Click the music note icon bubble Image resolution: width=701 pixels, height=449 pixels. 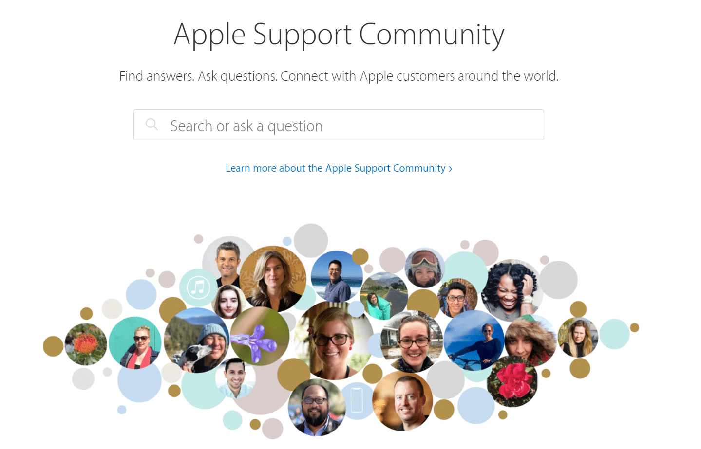197,288
